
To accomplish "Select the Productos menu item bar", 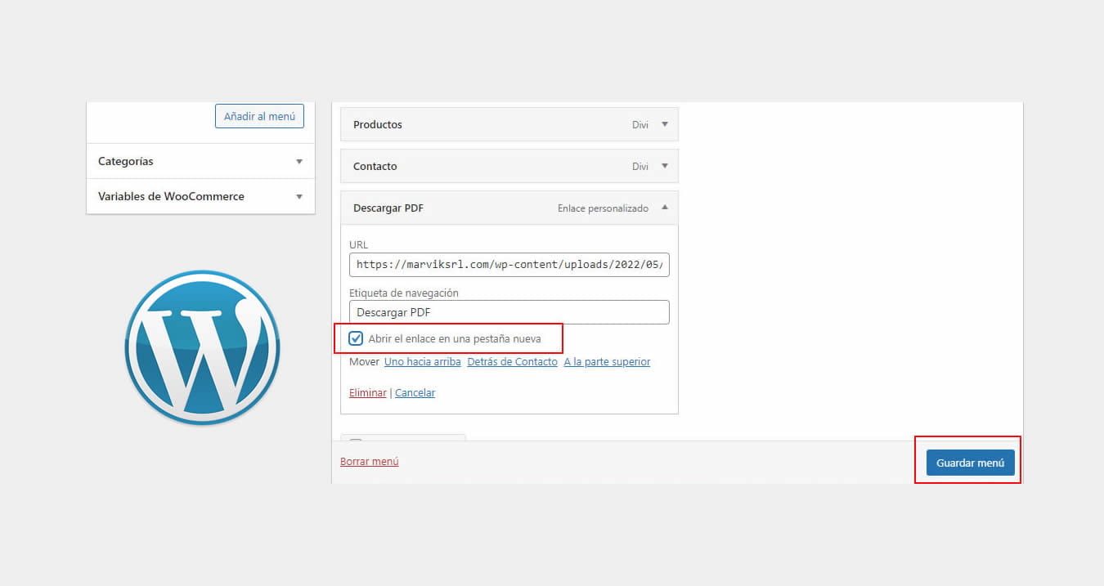I will pyautogui.click(x=509, y=124).
